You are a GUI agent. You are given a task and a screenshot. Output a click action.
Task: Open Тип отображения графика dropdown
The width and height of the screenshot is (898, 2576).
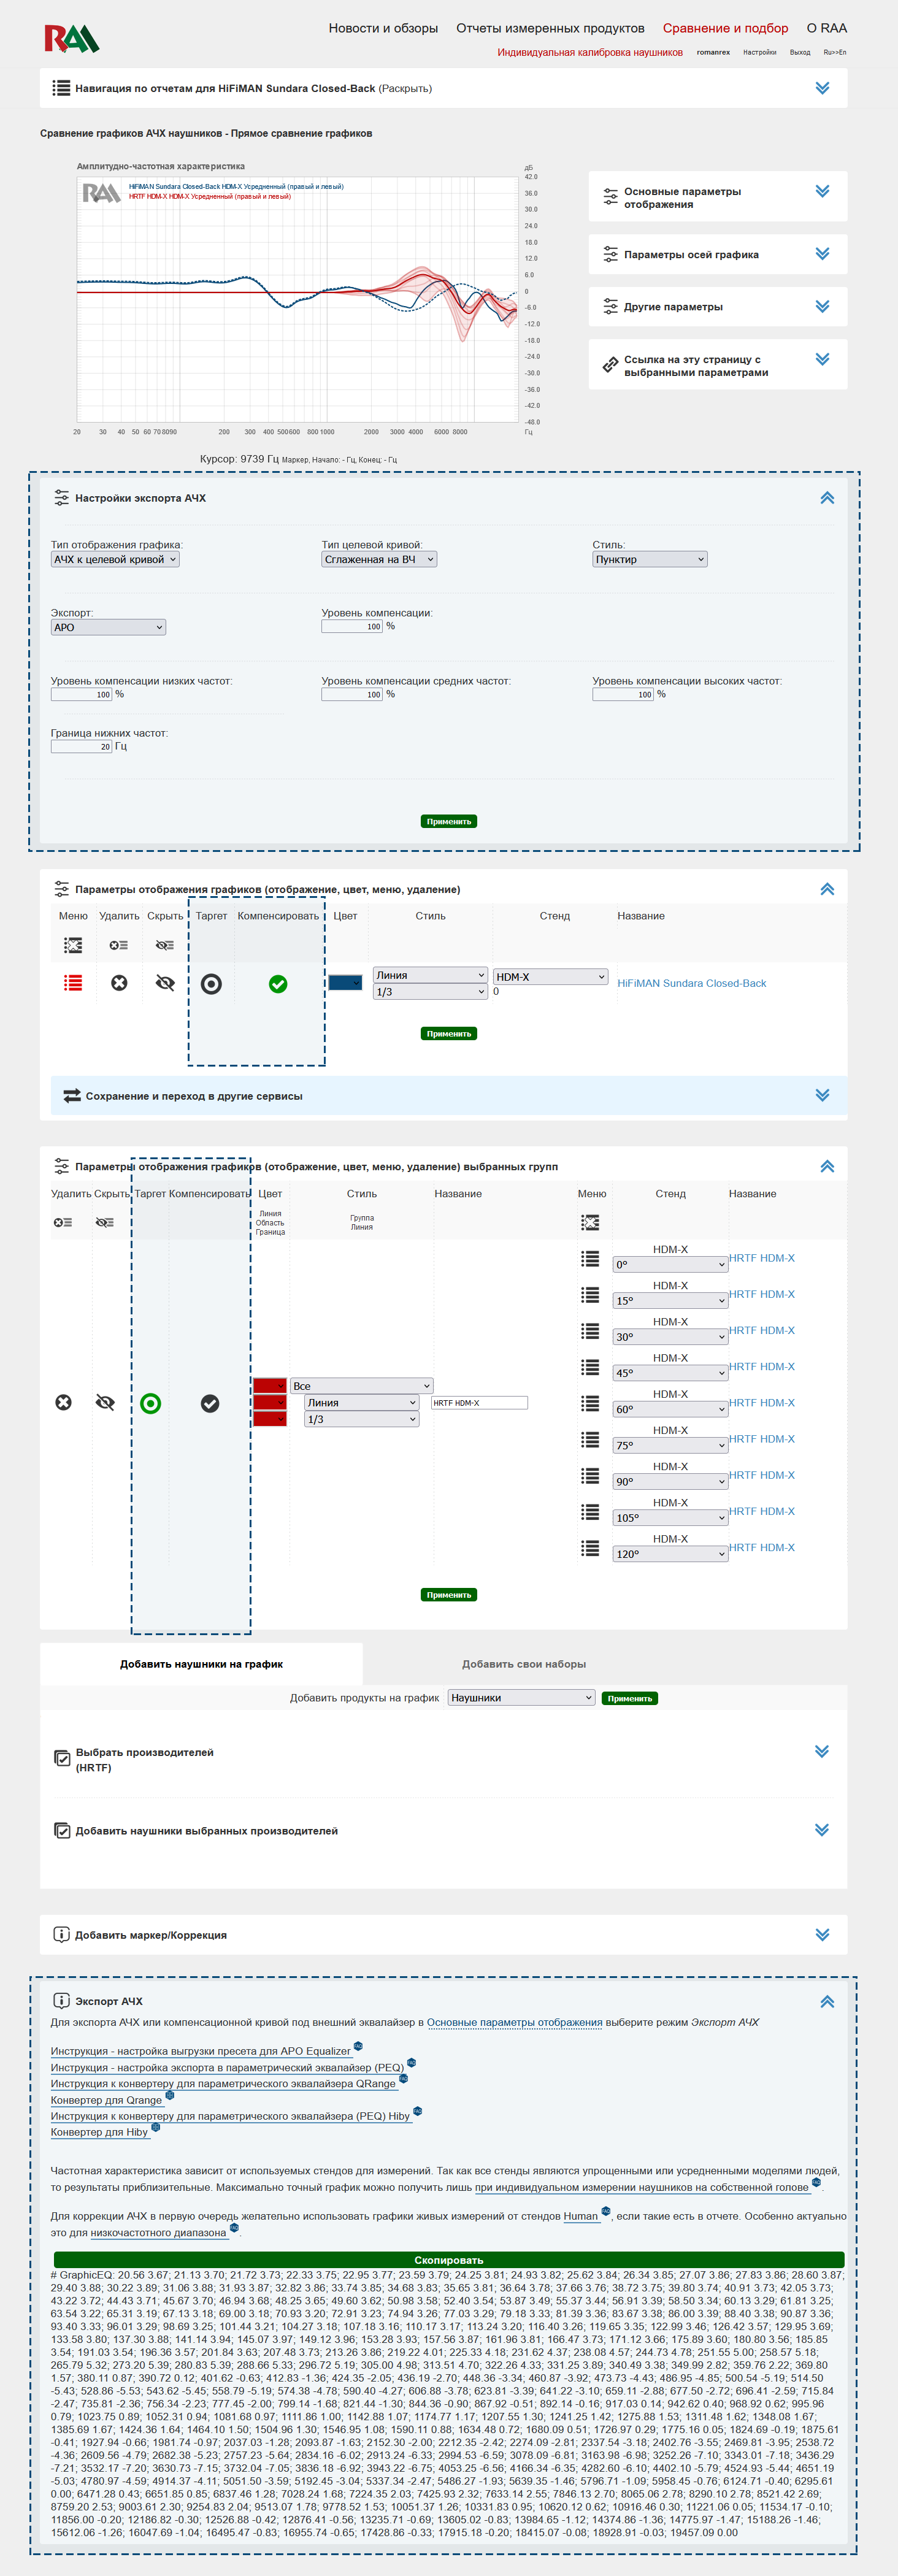(x=115, y=559)
